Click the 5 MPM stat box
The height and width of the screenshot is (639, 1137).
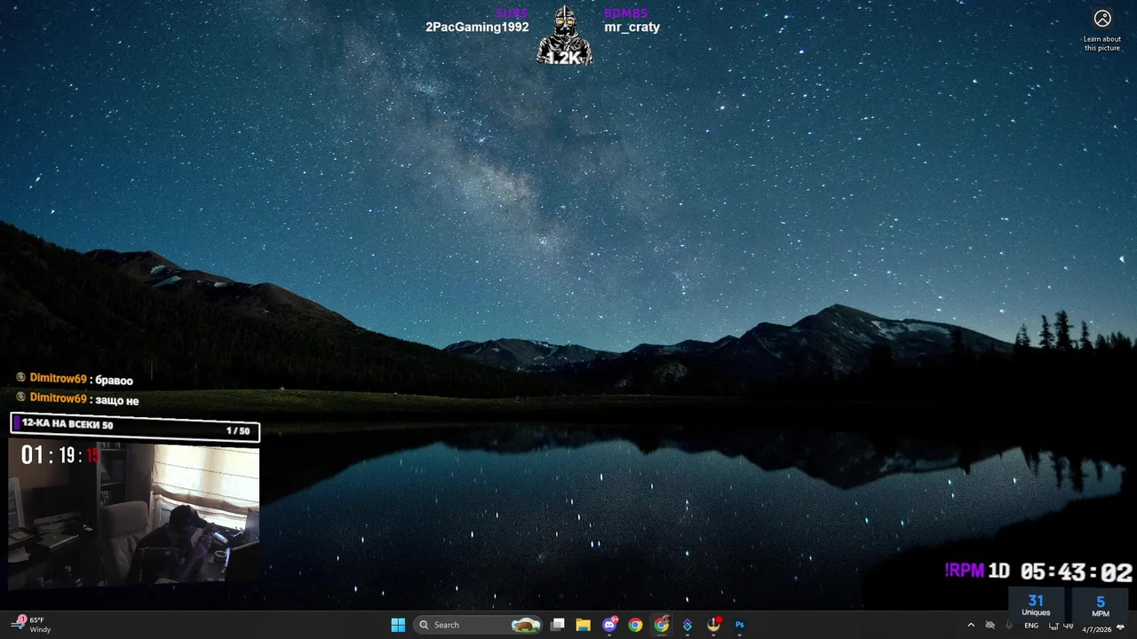click(1101, 606)
